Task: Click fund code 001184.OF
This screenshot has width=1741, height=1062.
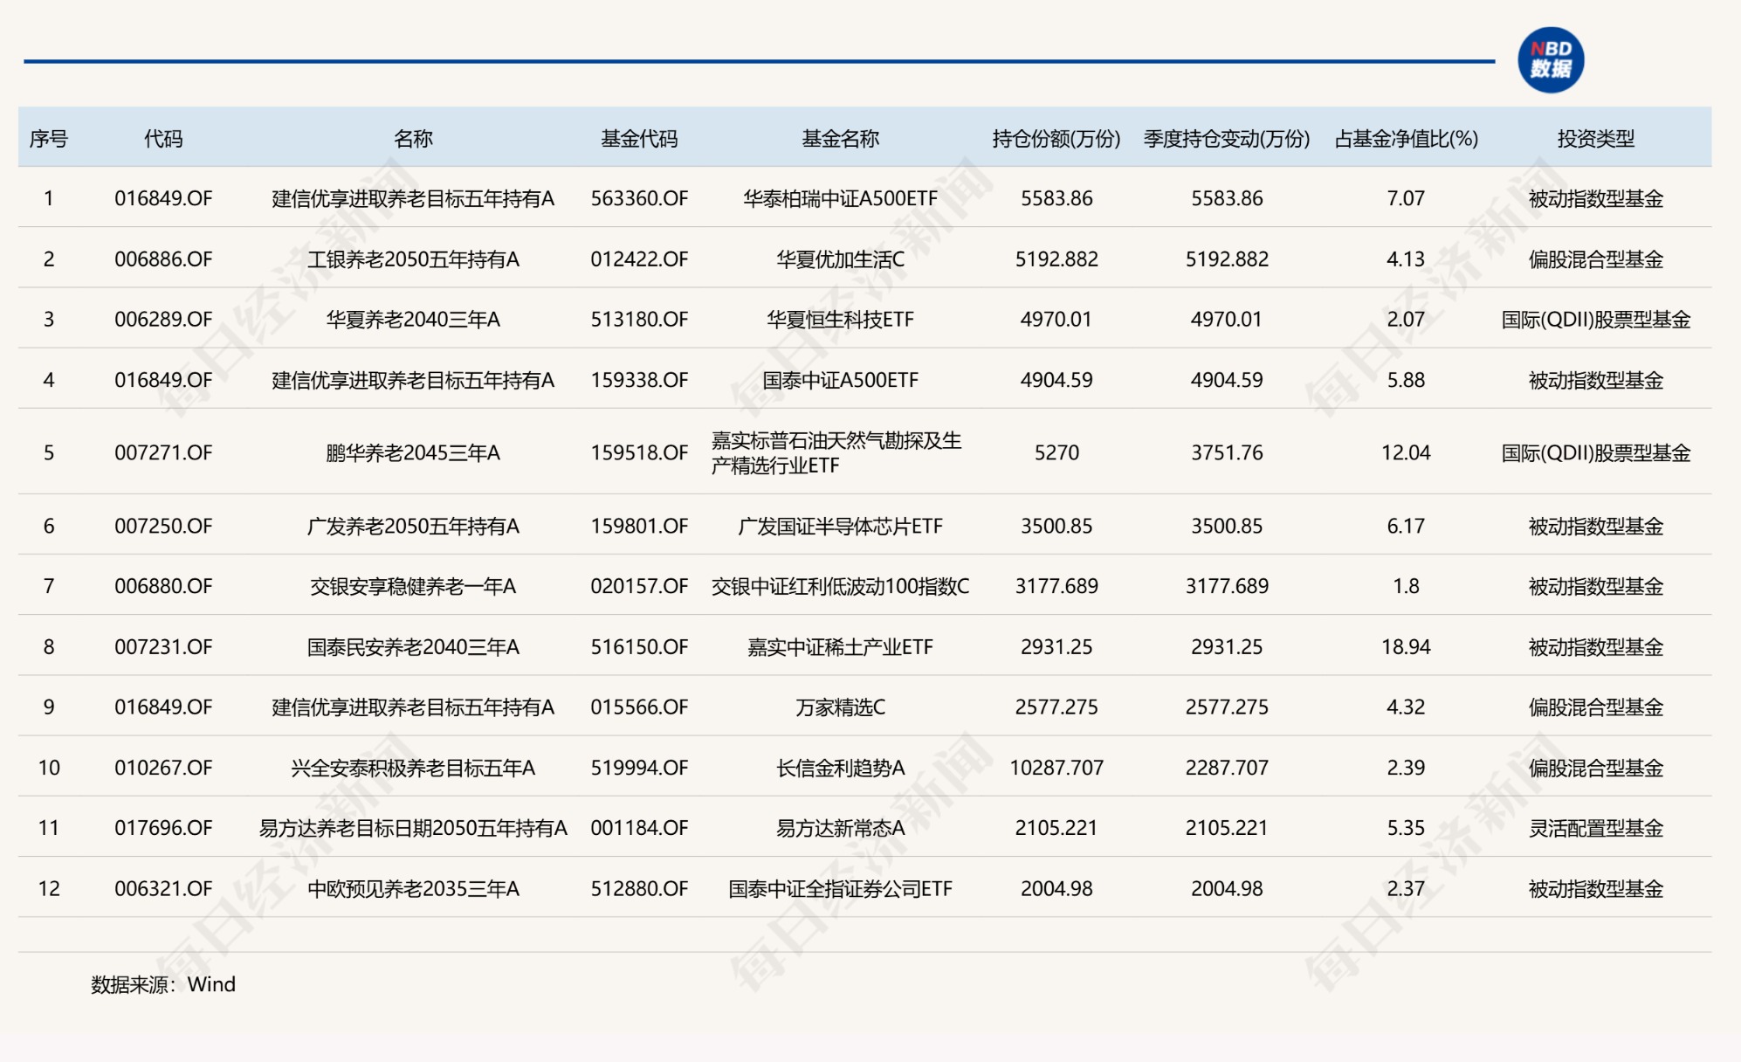Action: coord(639,828)
